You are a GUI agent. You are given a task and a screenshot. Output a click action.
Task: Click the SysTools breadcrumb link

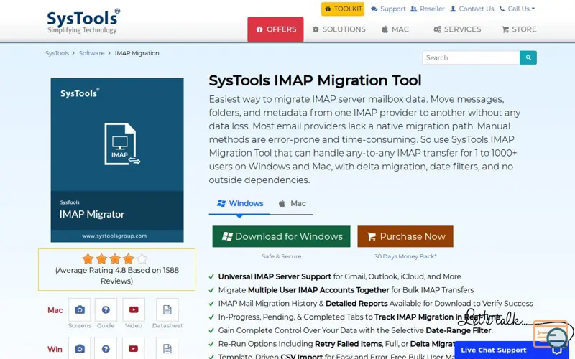(x=57, y=53)
